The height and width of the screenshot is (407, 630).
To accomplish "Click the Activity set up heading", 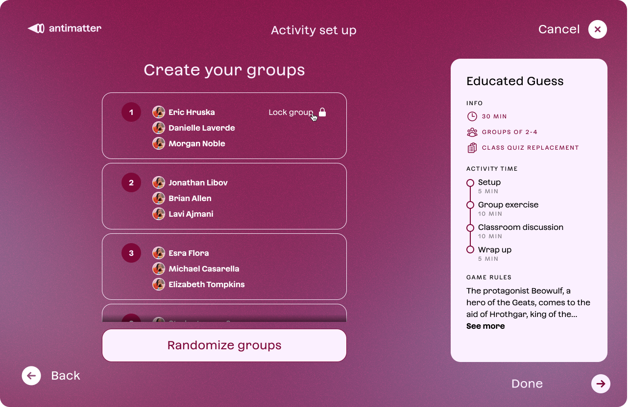I will tap(314, 30).
